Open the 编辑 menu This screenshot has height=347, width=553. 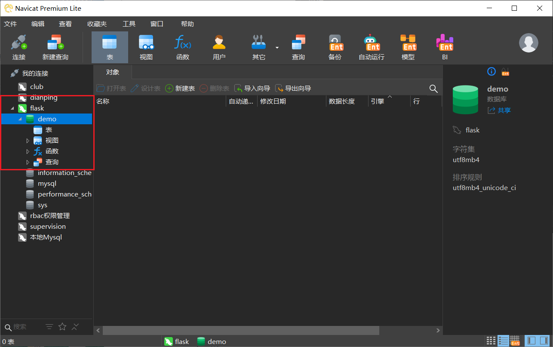(38, 24)
